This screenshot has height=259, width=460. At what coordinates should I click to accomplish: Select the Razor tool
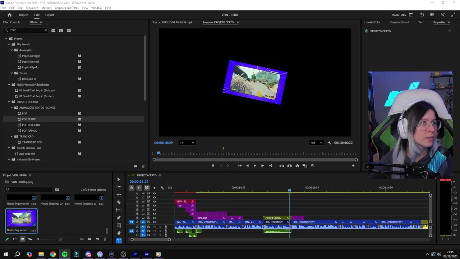tap(119, 202)
